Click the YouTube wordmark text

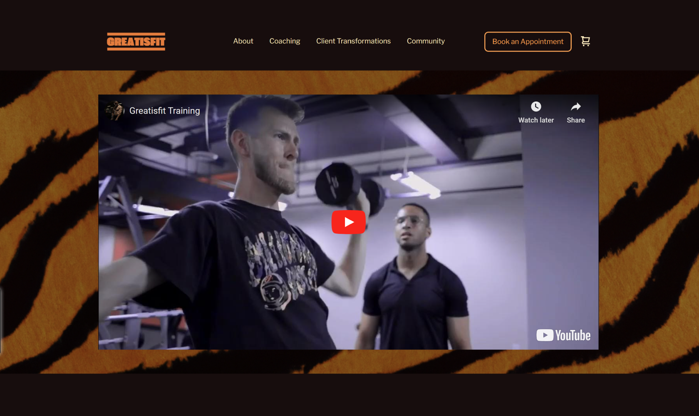pos(573,335)
